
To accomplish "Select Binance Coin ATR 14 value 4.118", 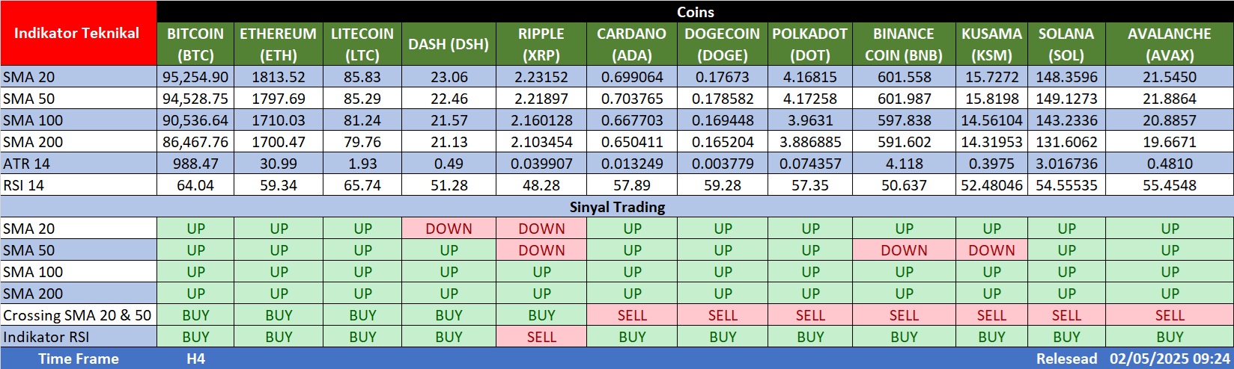I will [x=904, y=164].
